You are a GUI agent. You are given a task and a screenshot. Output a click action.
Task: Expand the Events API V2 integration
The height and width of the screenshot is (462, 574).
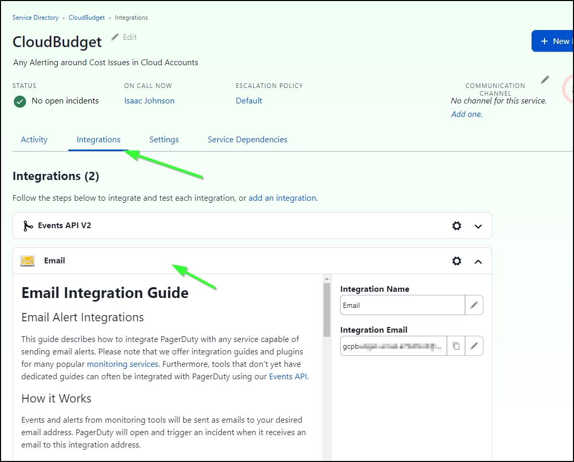(478, 227)
